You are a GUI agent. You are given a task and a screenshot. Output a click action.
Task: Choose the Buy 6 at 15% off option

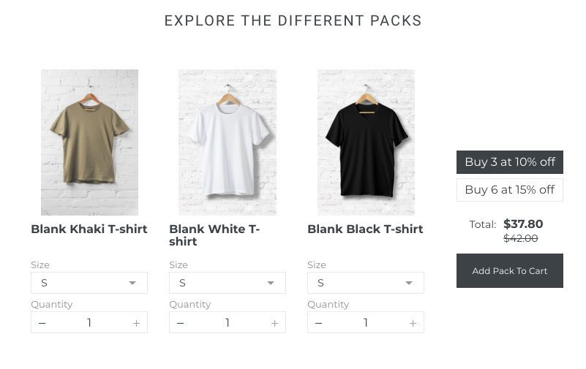(x=509, y=190)
